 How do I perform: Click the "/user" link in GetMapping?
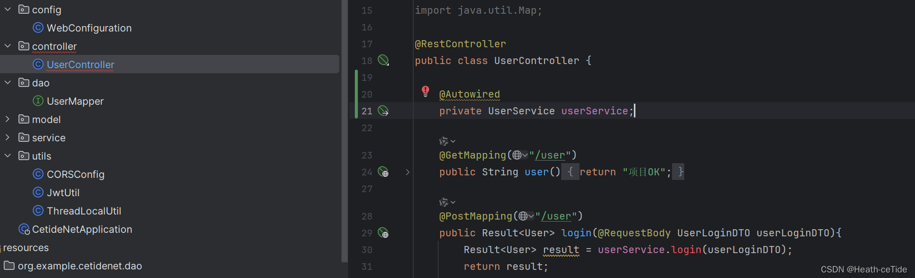[550, 155]
